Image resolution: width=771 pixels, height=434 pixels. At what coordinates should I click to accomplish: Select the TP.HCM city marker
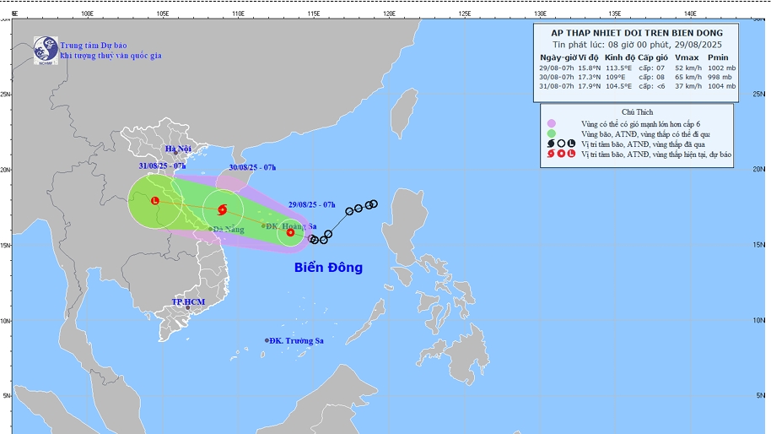tap(187, 307)
